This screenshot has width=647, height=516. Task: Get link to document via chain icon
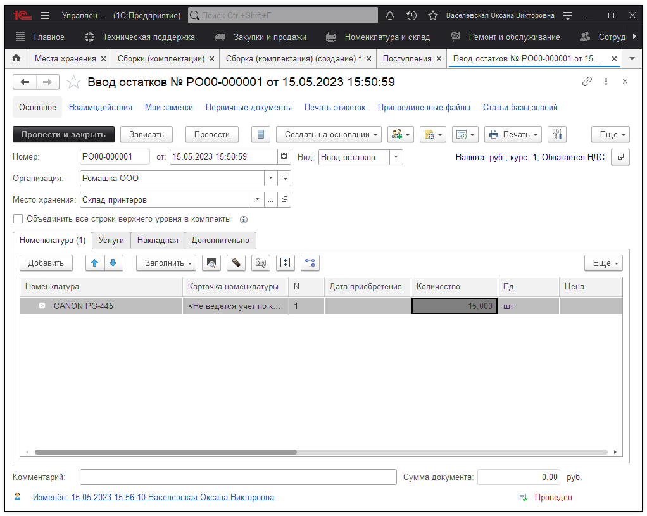587,82
